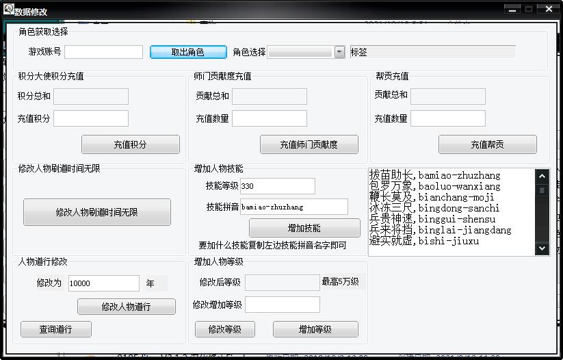Click 修改人物刷道时间无限 button
Viewport: 563px width, 360px height.
pyautogui.click(x=96, y=212)
